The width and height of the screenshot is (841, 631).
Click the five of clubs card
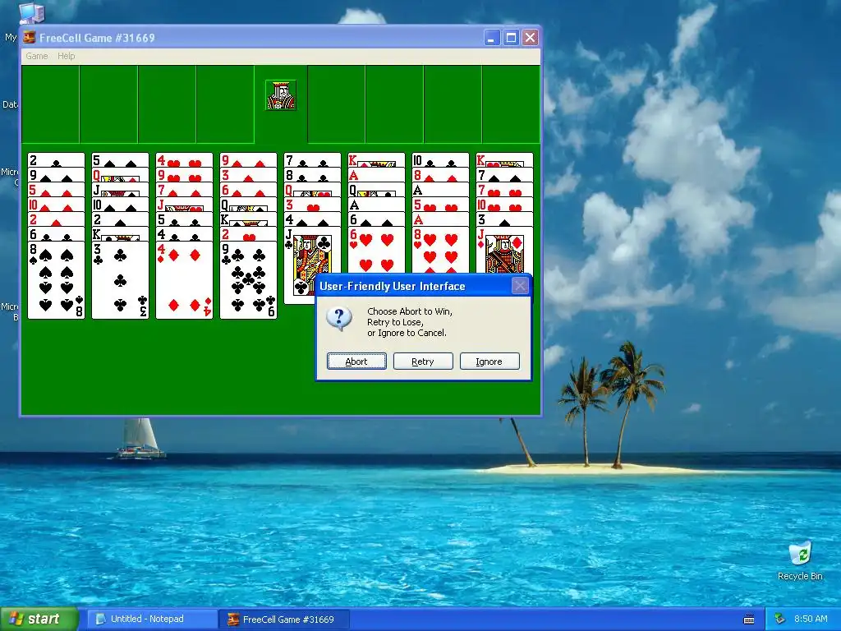184,219
